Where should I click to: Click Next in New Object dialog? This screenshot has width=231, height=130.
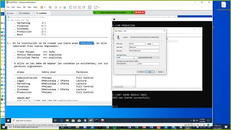(x=150, y=72)
